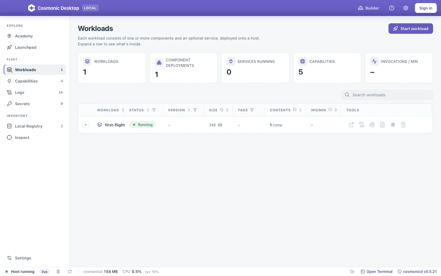Open Inspect in the sidebar

coord(35,137)
